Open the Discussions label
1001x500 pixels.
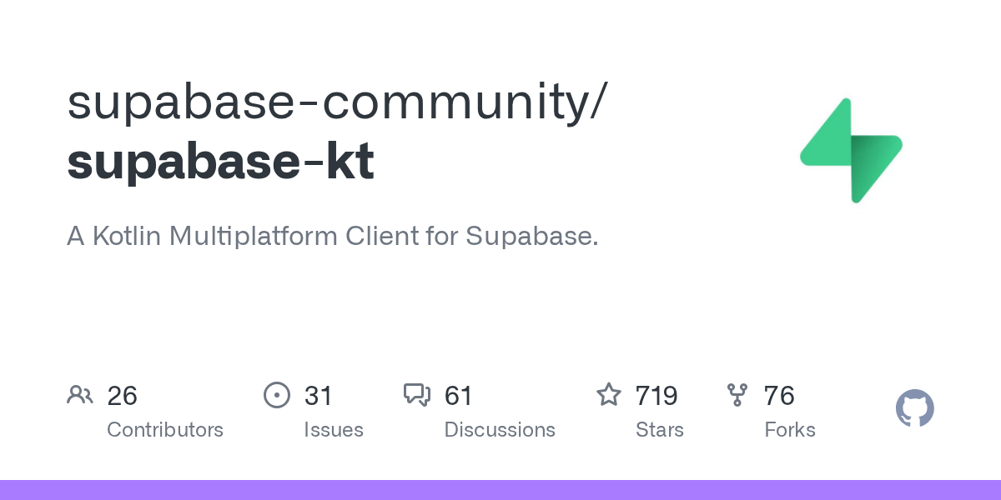(500, 430)
